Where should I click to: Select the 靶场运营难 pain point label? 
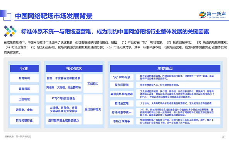[122, 103]
